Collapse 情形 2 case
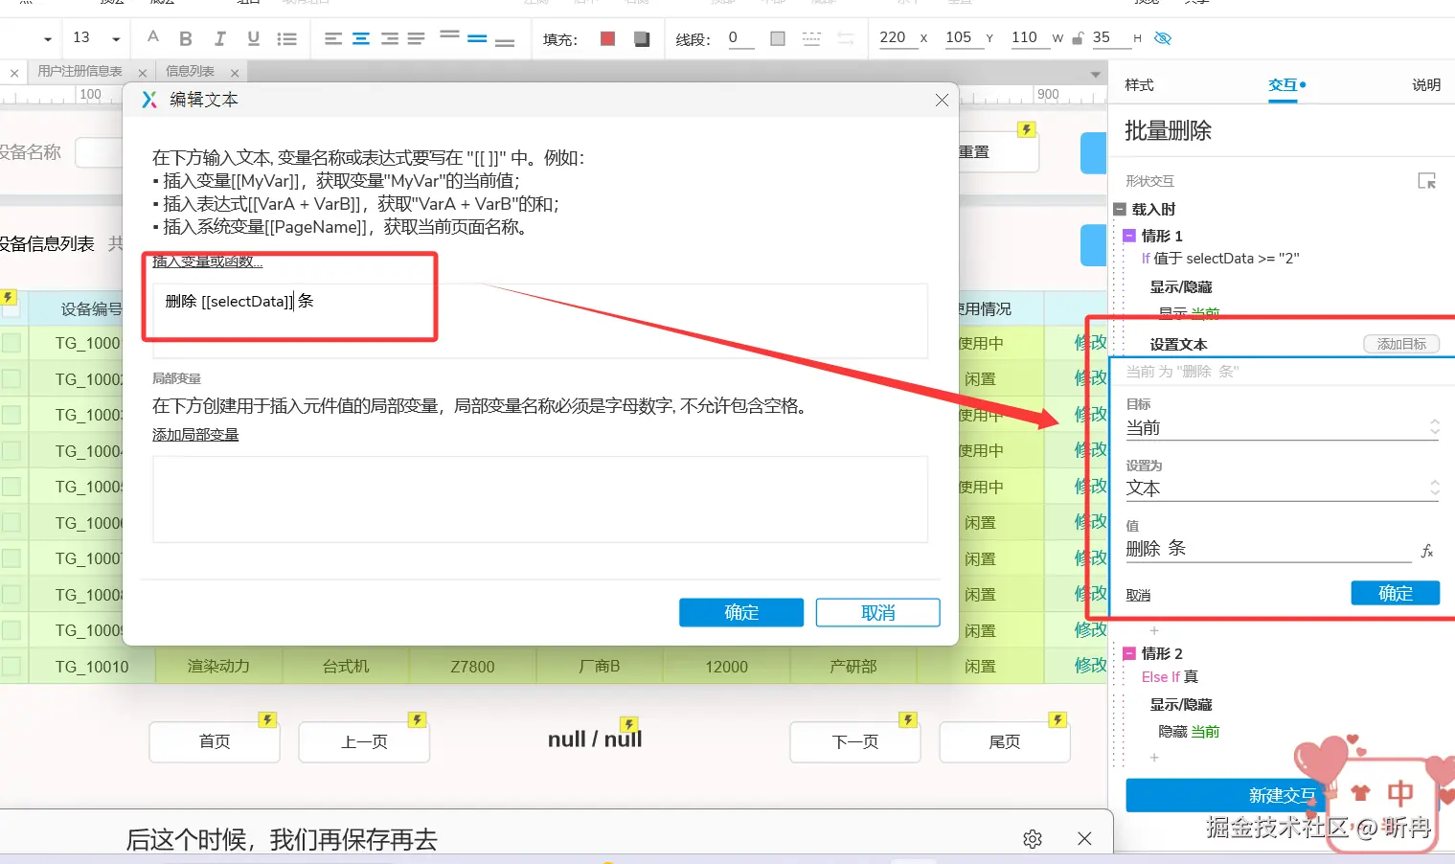 (1129, 653)
